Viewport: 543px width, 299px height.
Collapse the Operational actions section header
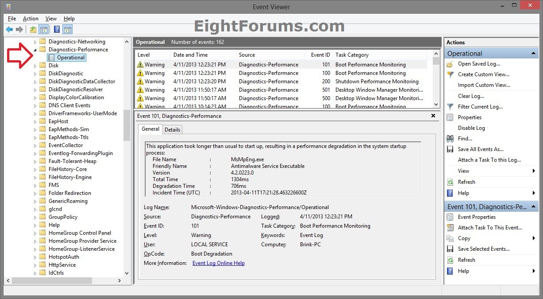[533, 54]
